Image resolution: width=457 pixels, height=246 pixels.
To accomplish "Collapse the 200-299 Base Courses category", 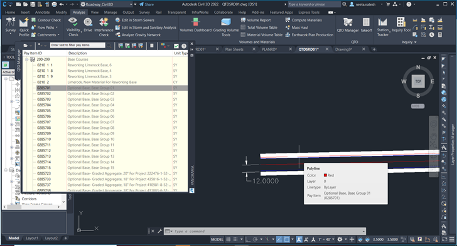I will coord(27,59).
